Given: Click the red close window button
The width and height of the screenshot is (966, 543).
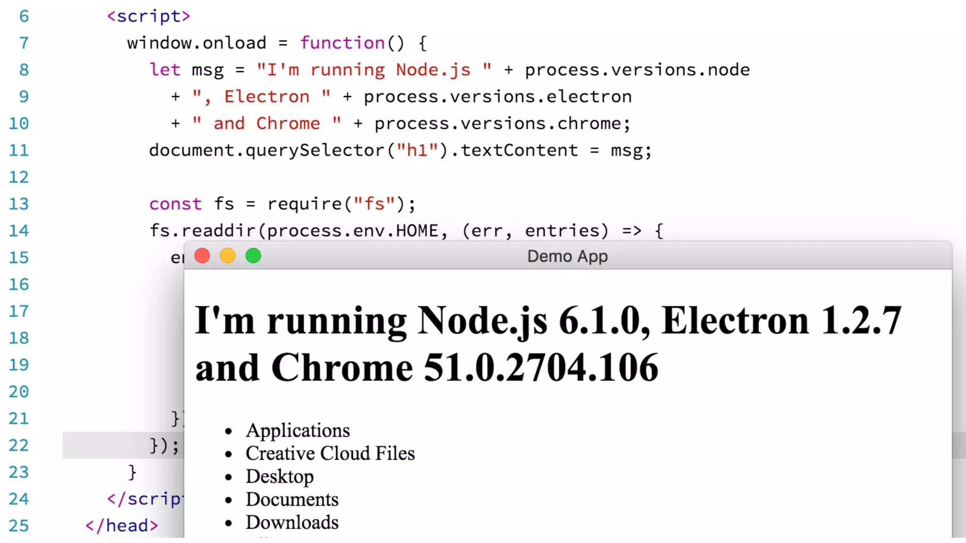Looking at the screenshot, I should tap(202, 256).
